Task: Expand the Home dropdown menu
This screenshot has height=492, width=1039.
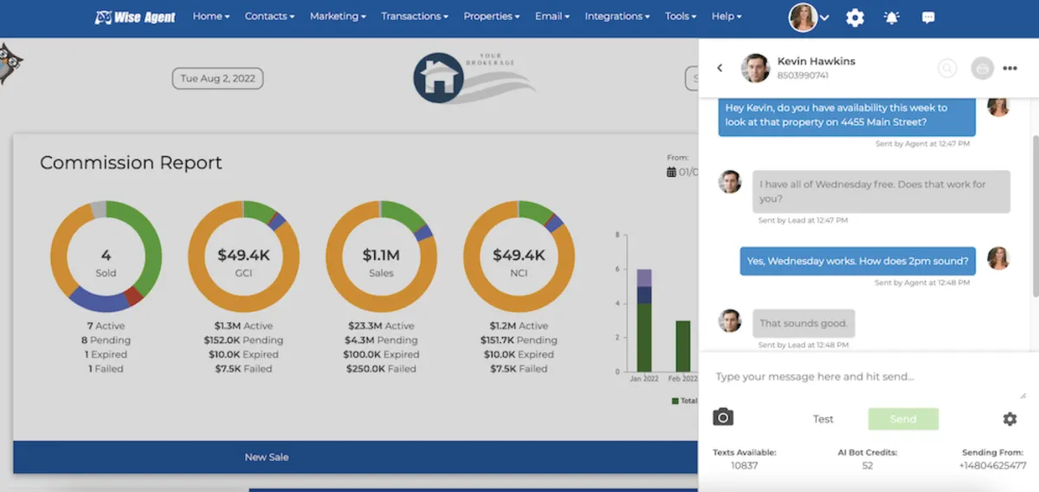Action: (211, 16)
